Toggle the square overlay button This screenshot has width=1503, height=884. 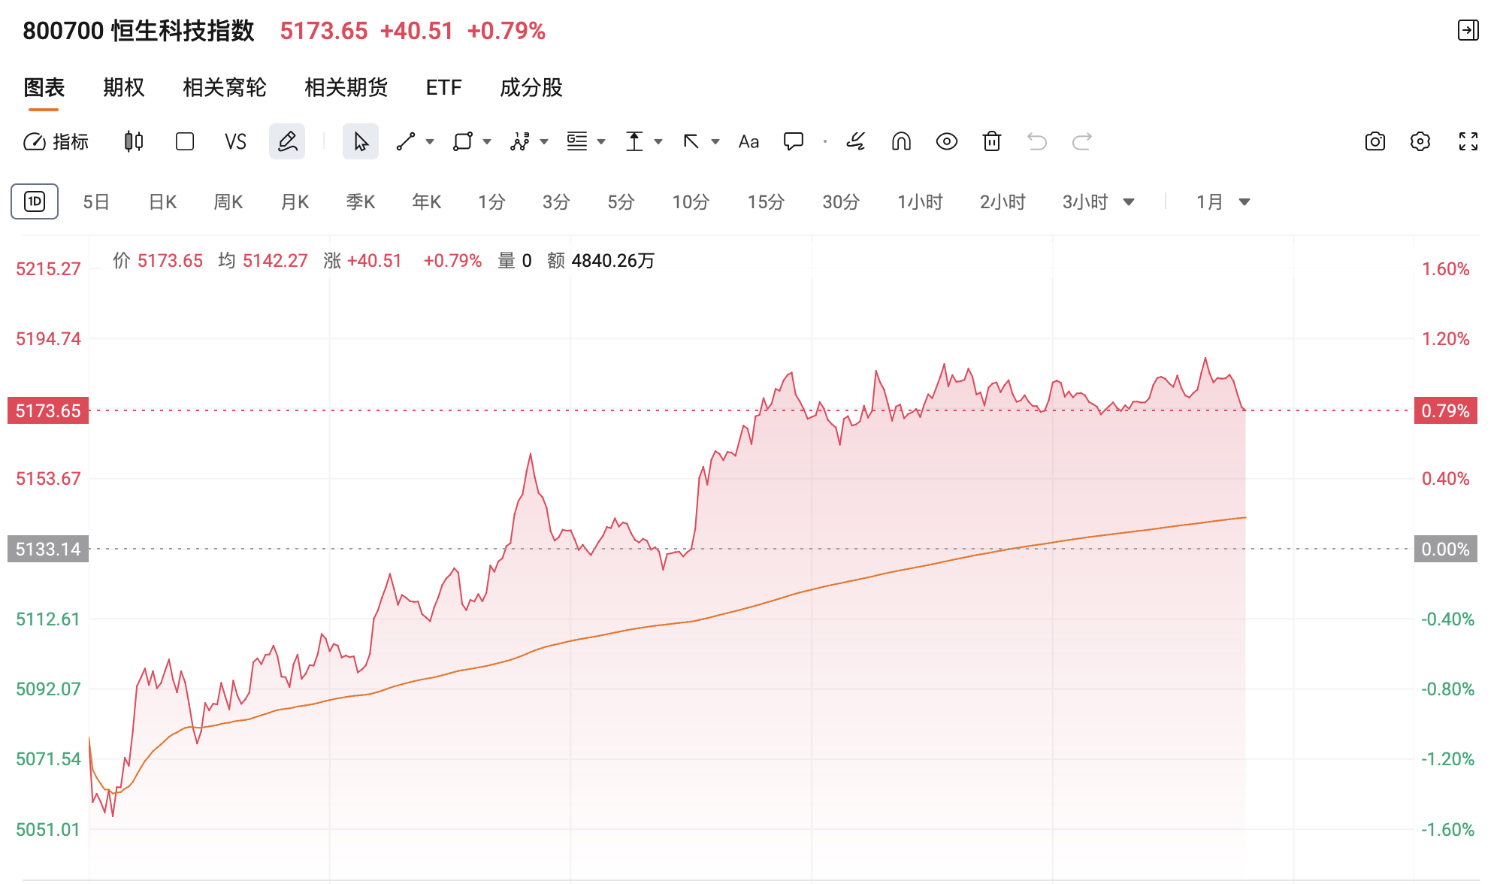[x=185, y=141]
